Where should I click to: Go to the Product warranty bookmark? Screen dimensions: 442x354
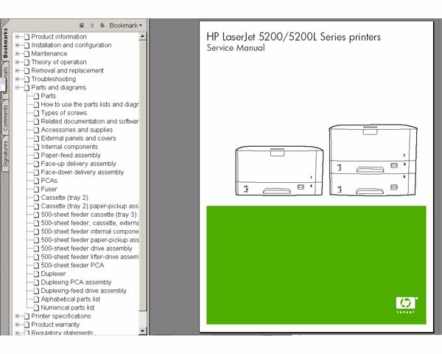(x=55, y=324)
